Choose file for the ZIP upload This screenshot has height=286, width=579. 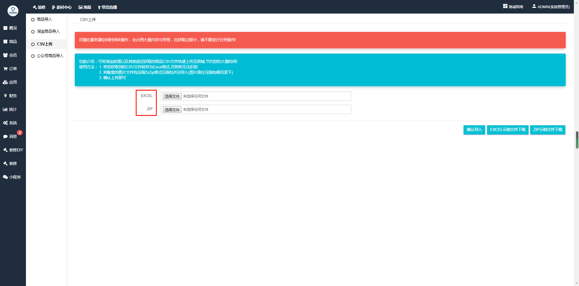point(172,110)
